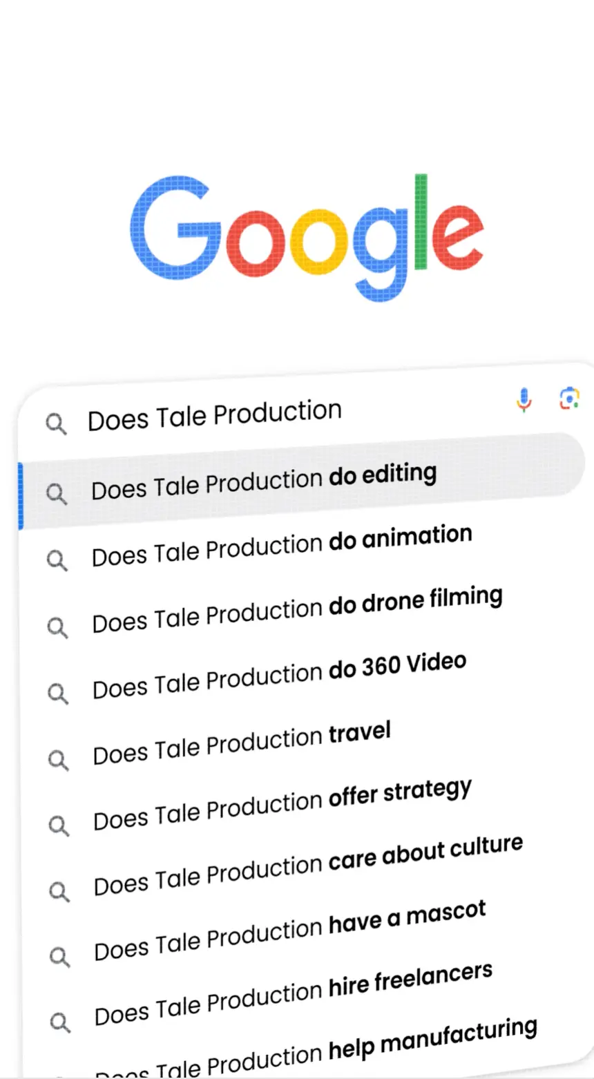
Task: Open Google Lens image search icon
Action: (568, 399)
